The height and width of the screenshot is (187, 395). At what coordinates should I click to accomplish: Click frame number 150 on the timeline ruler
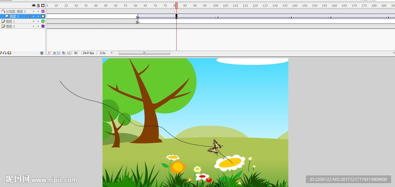coord(315,5)
